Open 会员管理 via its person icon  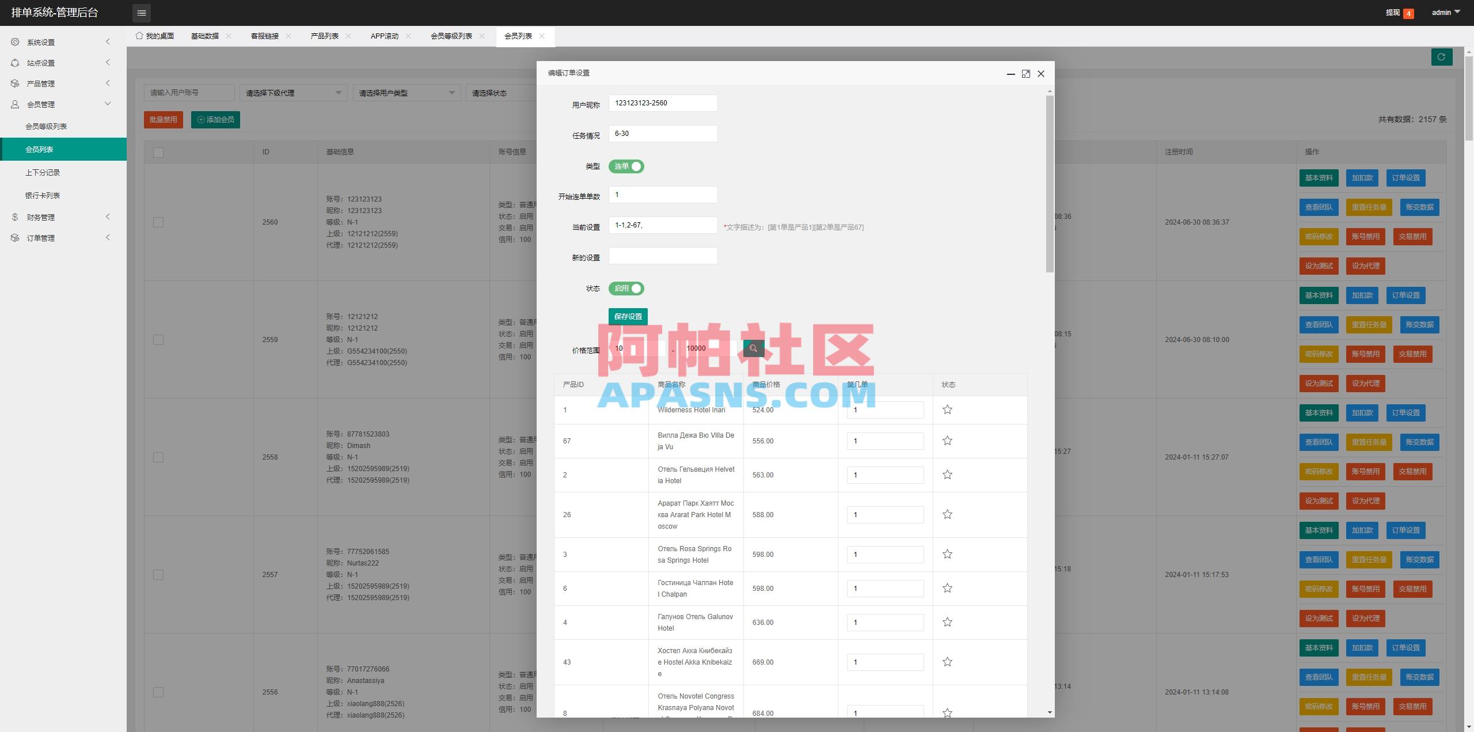click(x=16, y=104)
